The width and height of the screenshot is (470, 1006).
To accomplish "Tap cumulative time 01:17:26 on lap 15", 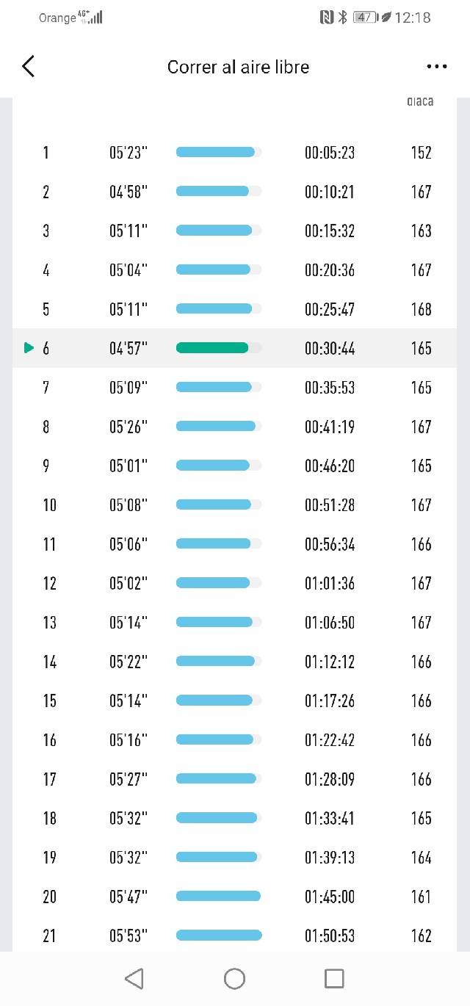I will coord(330,701).
